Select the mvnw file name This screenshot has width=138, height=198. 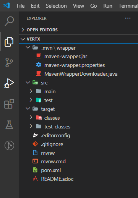[x=48, y=153]
